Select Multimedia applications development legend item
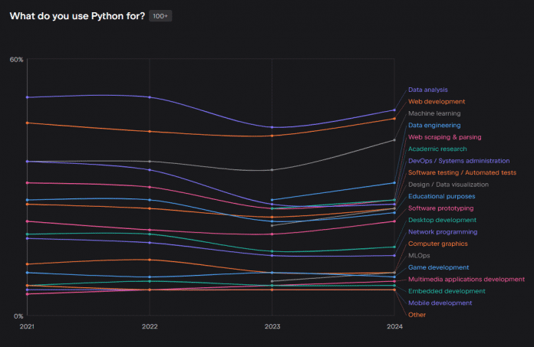 [x=466, y=280]
